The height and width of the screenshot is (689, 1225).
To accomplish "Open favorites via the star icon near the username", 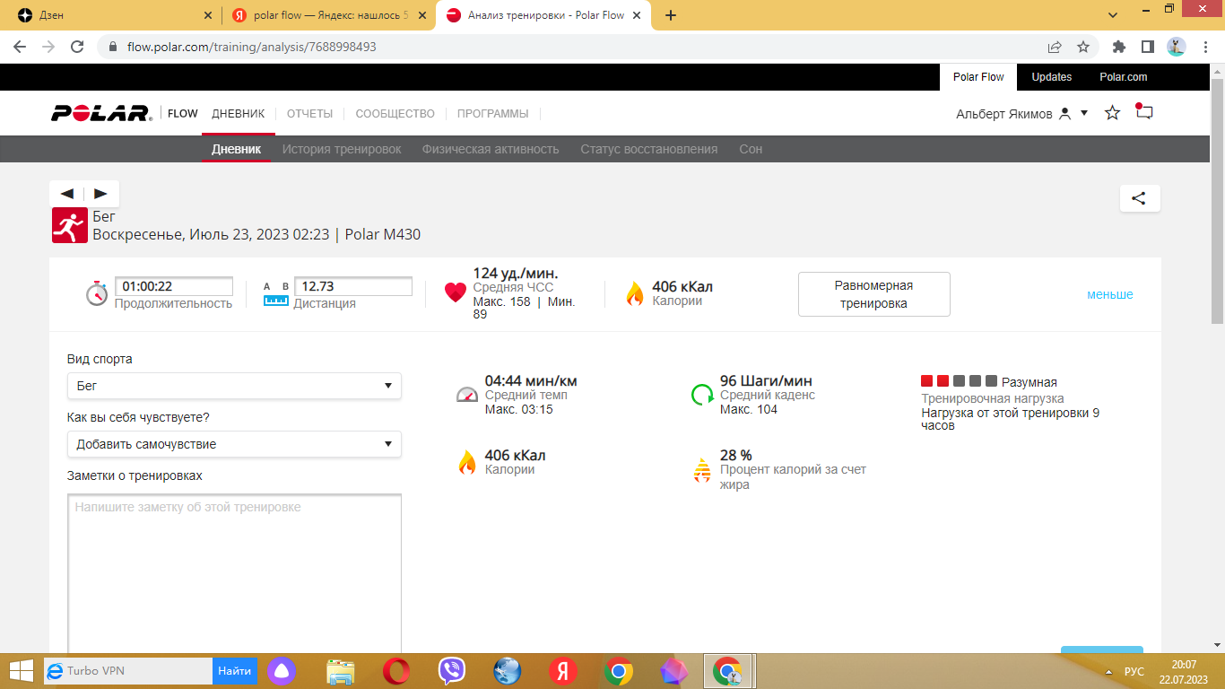I will pyautogui.click(x=1112, y=113).
